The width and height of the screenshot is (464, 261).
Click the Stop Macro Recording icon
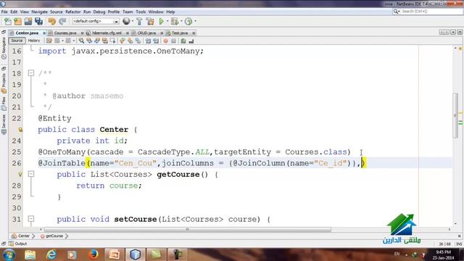tap(174, 41)
